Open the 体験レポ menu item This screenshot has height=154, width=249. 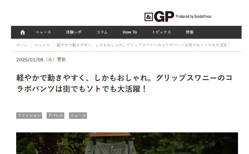[74, 32]
